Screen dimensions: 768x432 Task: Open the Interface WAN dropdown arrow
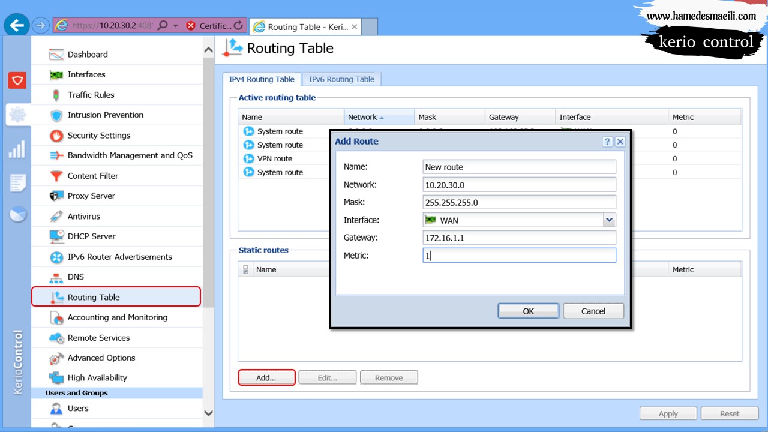[x=610, y=220]
